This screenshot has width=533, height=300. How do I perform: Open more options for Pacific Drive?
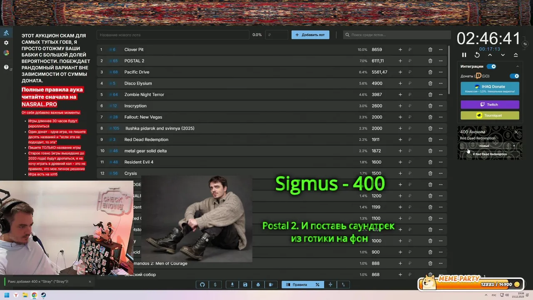[441, 72]
